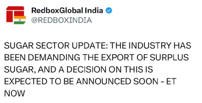Click the Indian flag inside the avatar
The image size is (202, 103).
click(20, 20)
